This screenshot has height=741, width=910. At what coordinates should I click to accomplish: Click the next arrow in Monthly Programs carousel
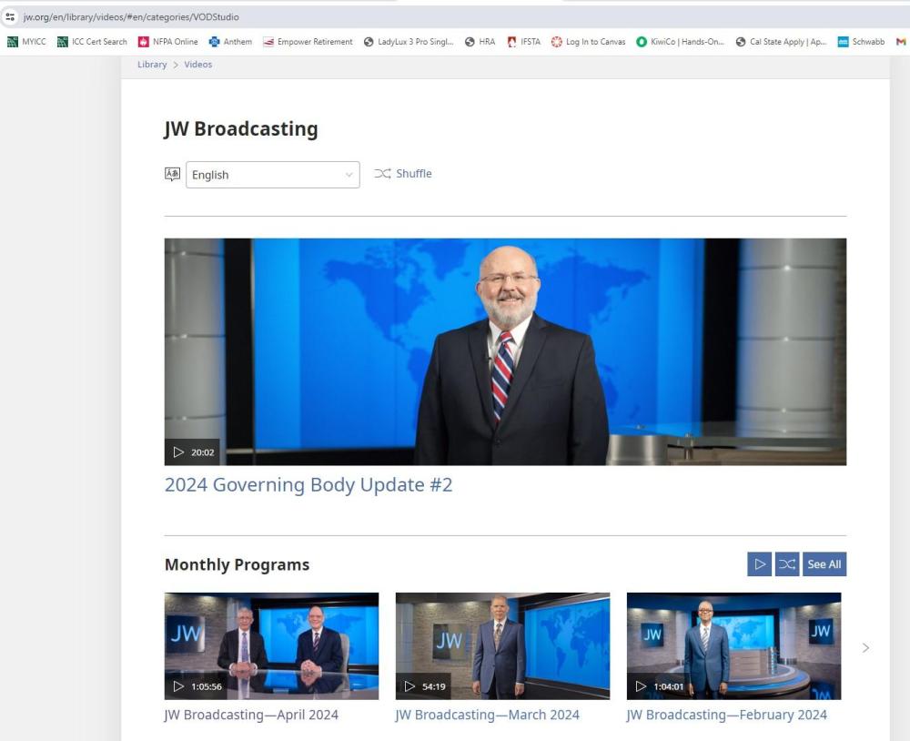pos(865,648)
